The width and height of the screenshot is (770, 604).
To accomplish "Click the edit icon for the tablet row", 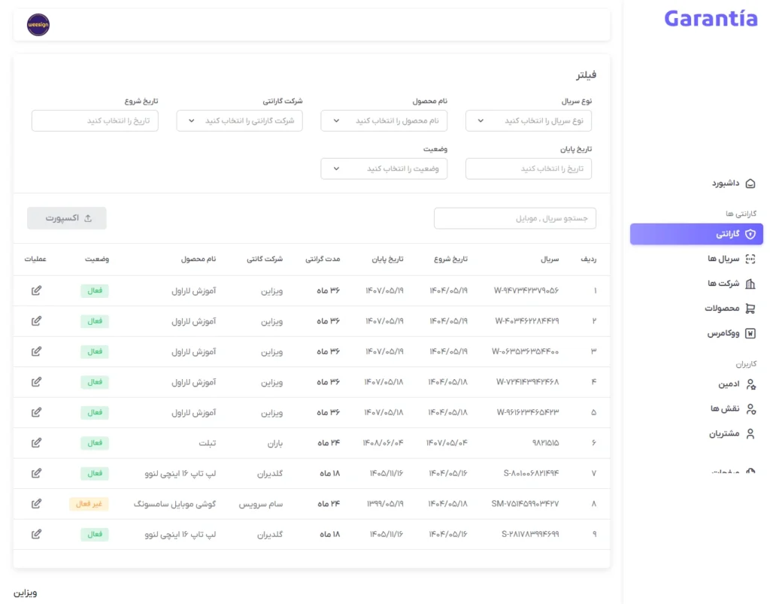I will coord(36,443).
